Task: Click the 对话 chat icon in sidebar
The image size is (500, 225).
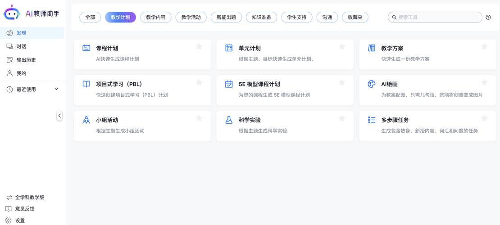Action: (9, 46)
